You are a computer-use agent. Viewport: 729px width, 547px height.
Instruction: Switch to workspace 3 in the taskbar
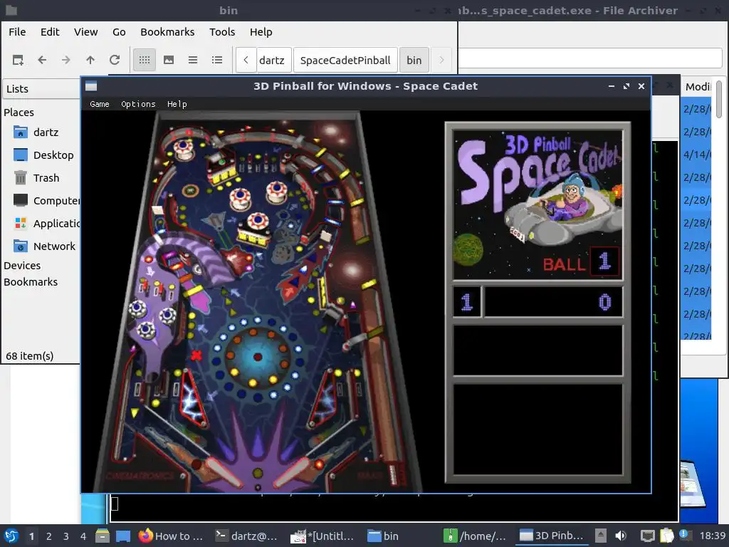[x=66, y=536]
